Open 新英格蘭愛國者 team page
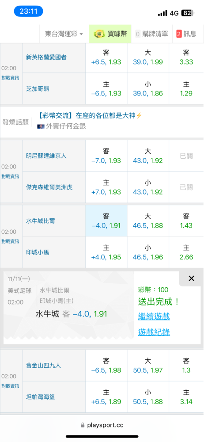 tap(46, 57)
